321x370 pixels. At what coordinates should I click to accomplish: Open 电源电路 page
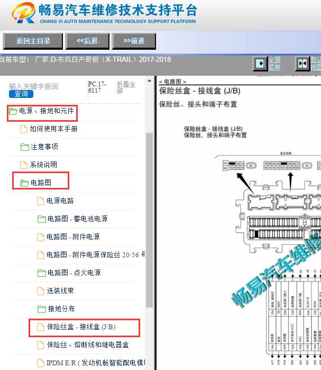coord(60,201)
